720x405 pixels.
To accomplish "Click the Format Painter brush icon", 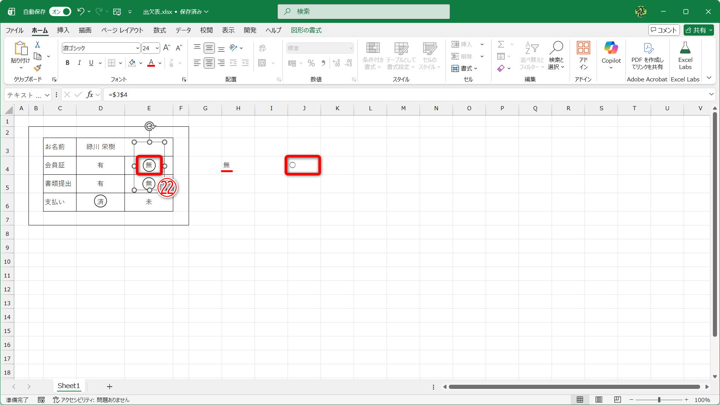I will point(37,68).
